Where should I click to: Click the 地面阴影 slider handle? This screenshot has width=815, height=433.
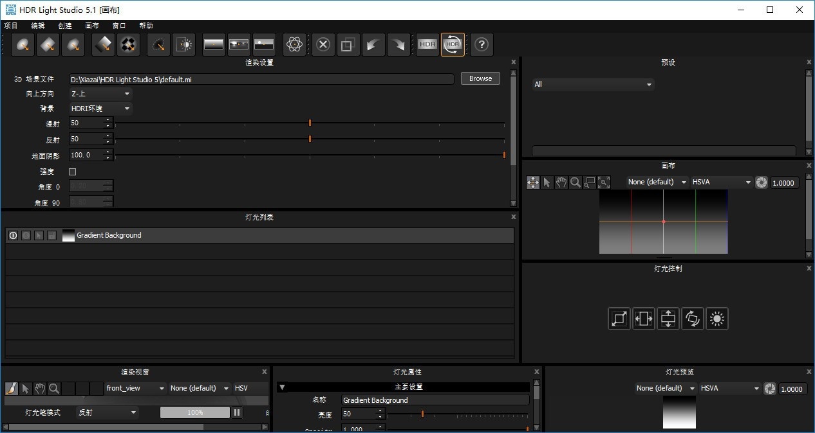[x=504, y=155]
